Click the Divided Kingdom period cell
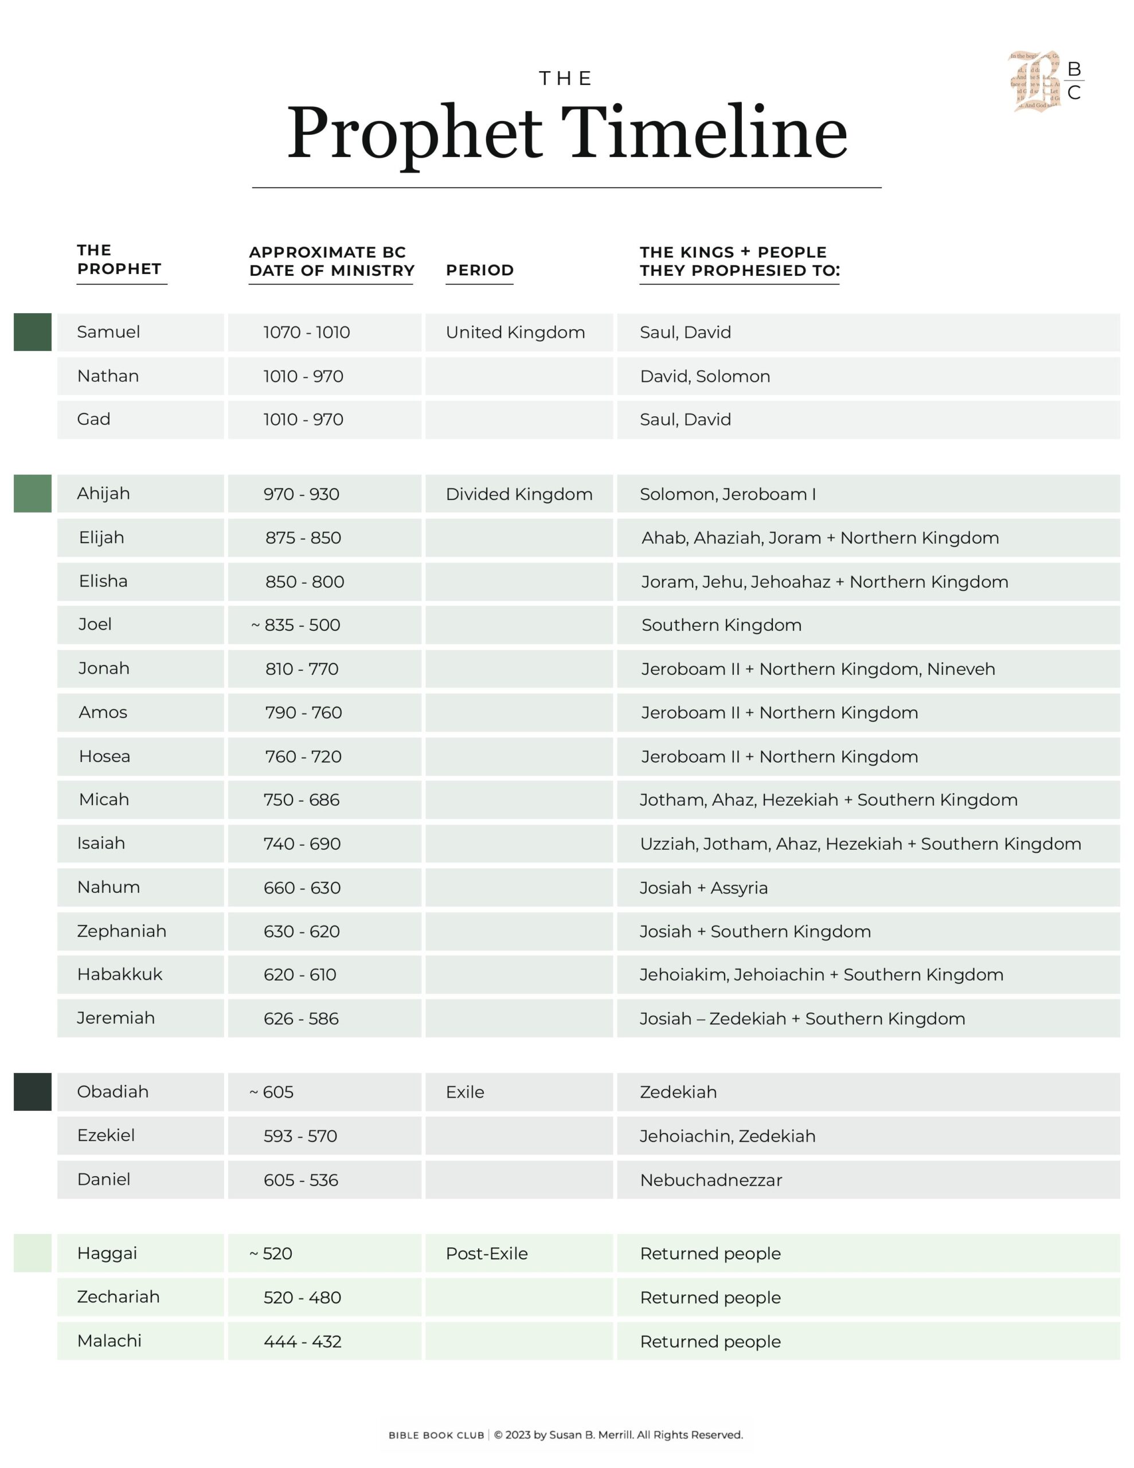The height and width of the screenshot is (1468, 1134). (x=519, y=493)
